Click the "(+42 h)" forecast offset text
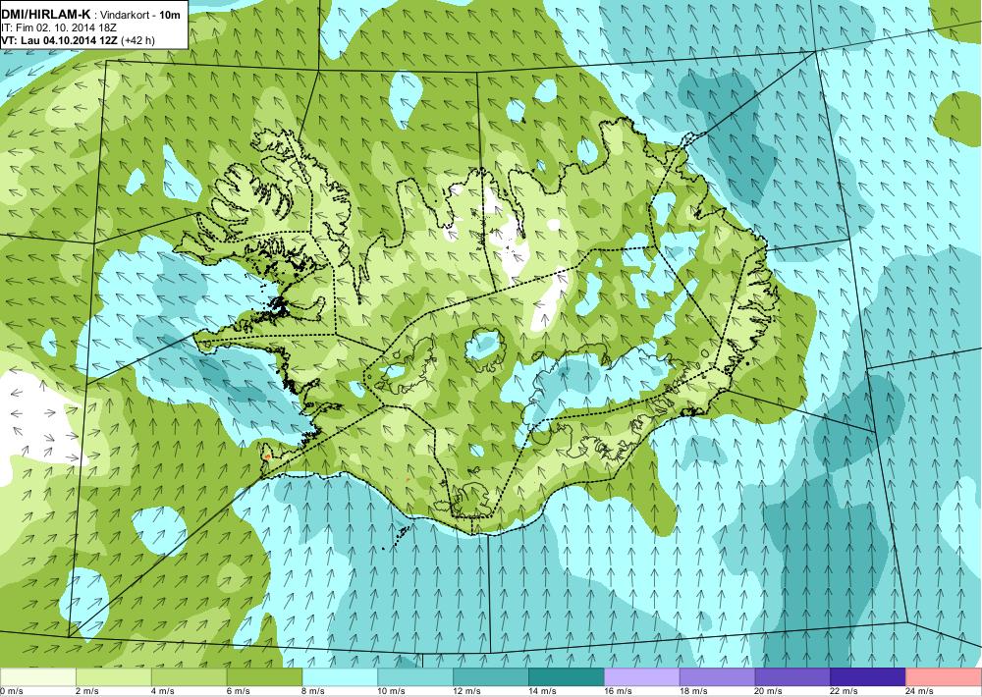 click(137, 40)
